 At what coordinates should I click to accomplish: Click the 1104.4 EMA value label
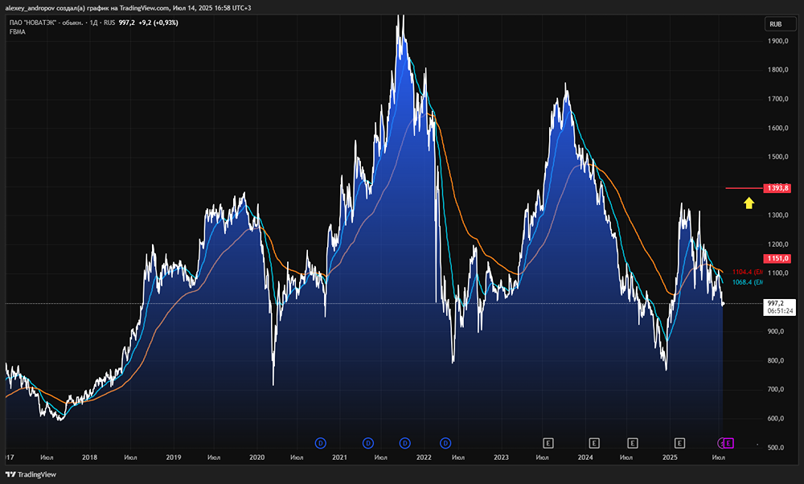coord(747,273)
